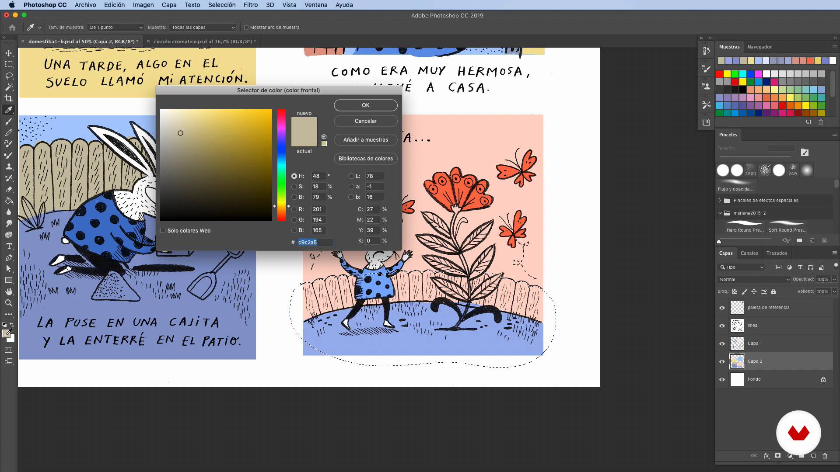Toggle visibility of Capa 1 layer
840x472 pixels.
(722, 344)
